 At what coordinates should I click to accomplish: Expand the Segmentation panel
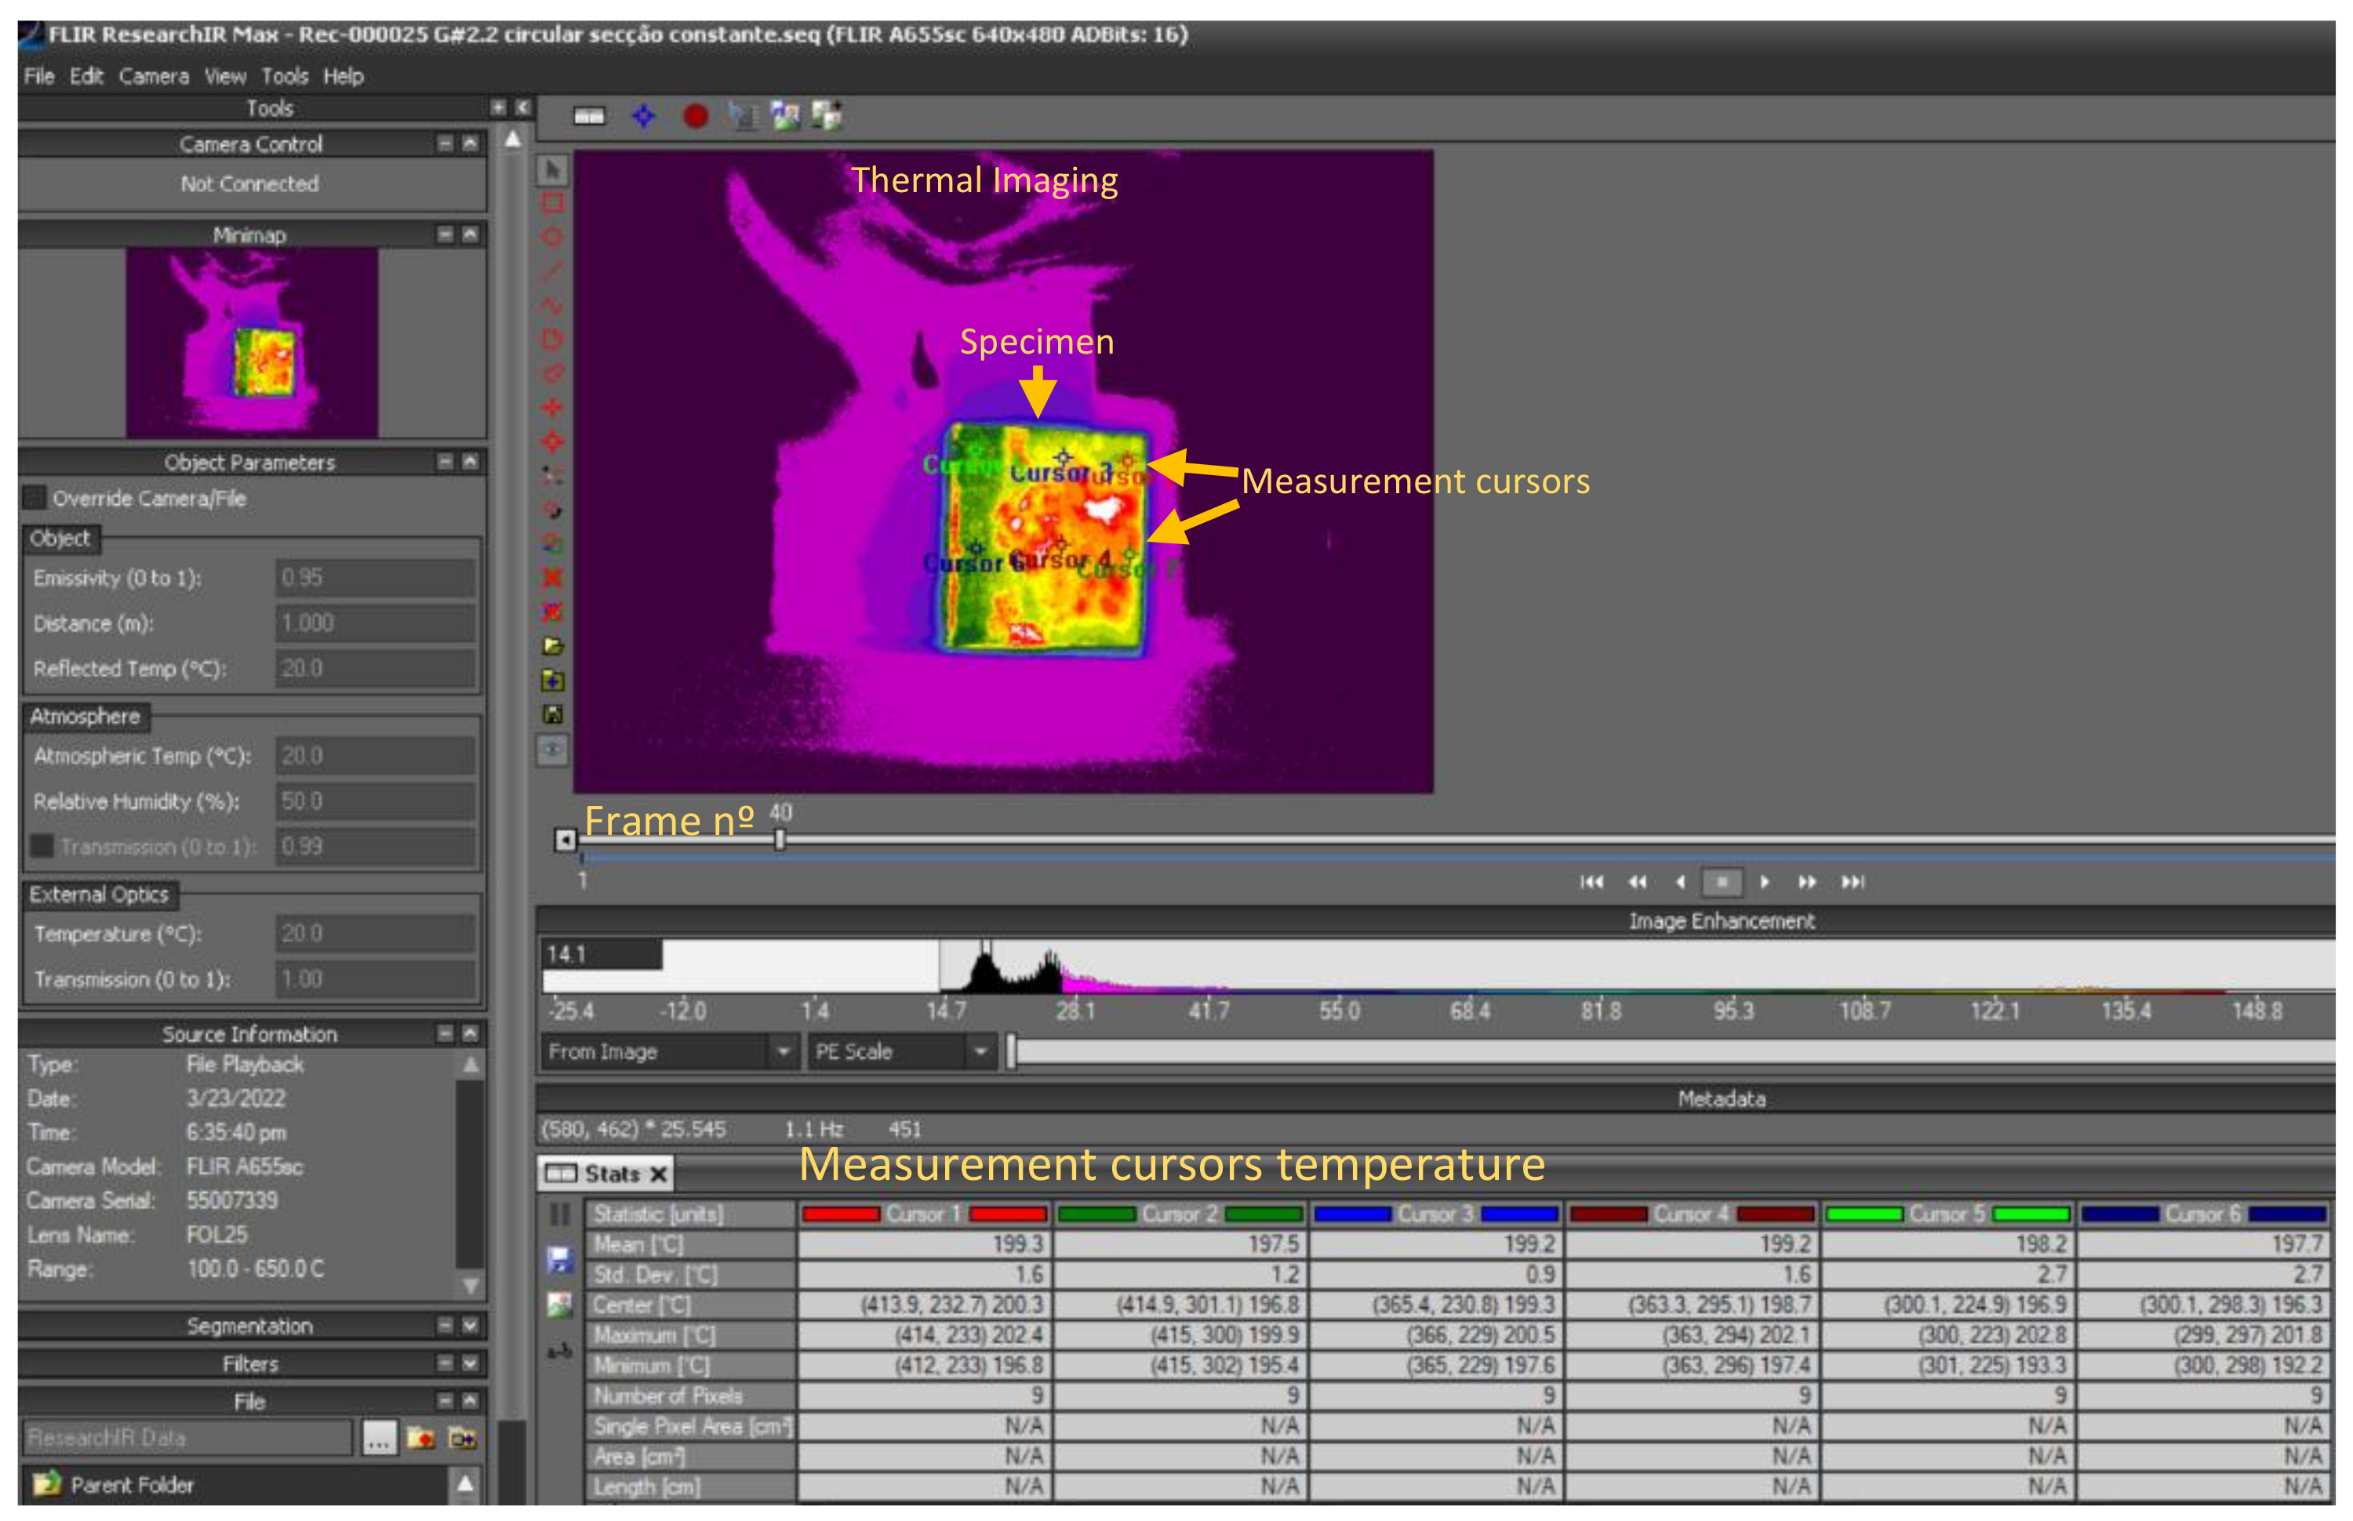coord(471,1326)
